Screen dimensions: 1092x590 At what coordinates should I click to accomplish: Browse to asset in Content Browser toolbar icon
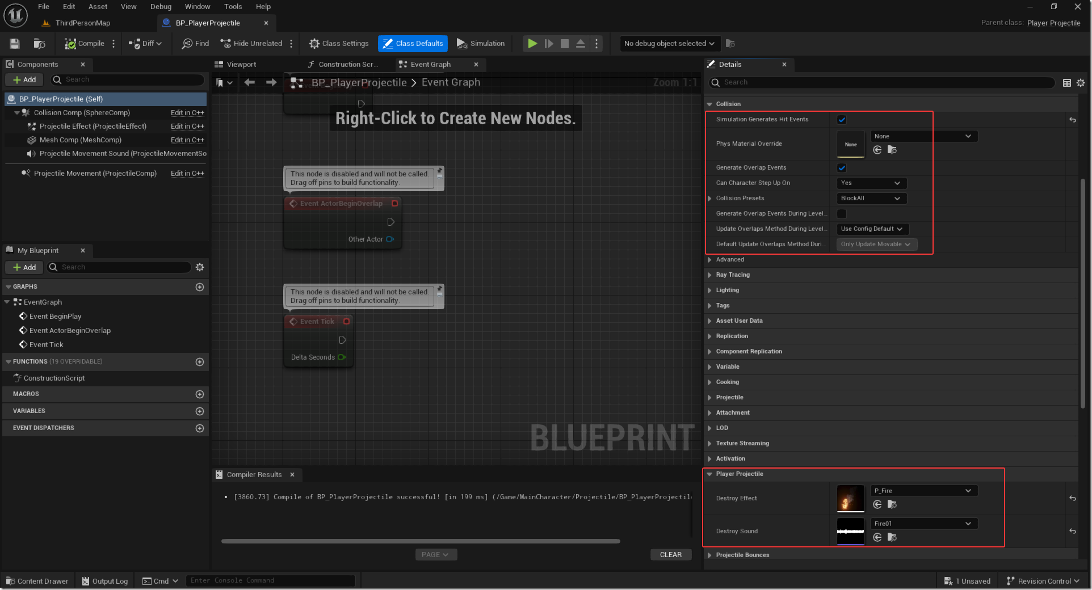click(x=39, y=44)
